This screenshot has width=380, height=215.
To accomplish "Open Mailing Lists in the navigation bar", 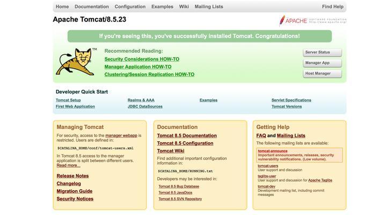I will [209, 6].
